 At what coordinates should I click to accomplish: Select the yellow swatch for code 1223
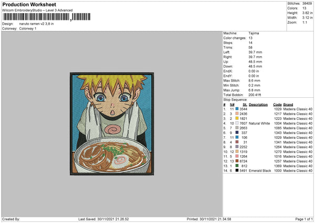click(237, 118)
